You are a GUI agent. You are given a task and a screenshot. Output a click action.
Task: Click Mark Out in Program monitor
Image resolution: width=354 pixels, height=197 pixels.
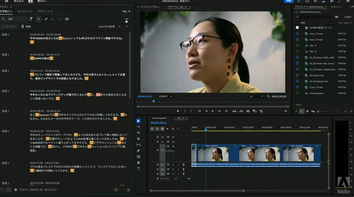click(x=191, y=111)
